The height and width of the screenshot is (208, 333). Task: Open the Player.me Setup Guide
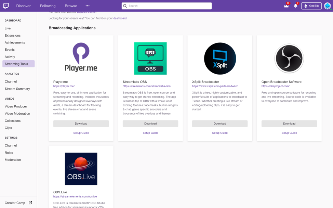pyautogui.click(x=81, y=133)
